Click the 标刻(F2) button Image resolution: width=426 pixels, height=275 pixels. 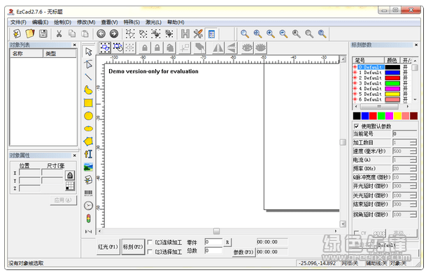(x=133, y=247)
